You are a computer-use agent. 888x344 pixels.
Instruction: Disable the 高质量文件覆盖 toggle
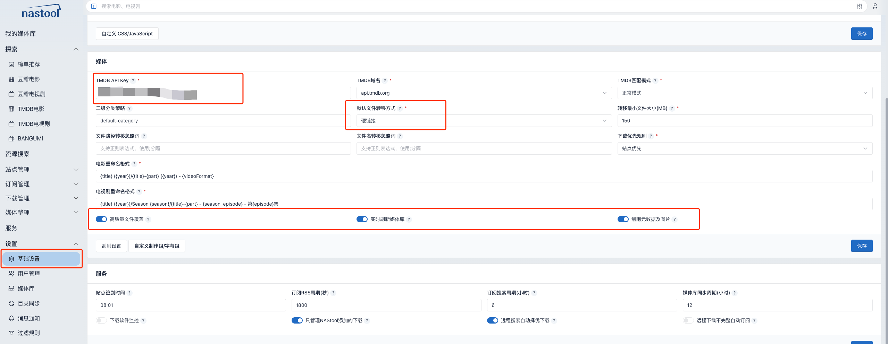[x=101, y=219]
